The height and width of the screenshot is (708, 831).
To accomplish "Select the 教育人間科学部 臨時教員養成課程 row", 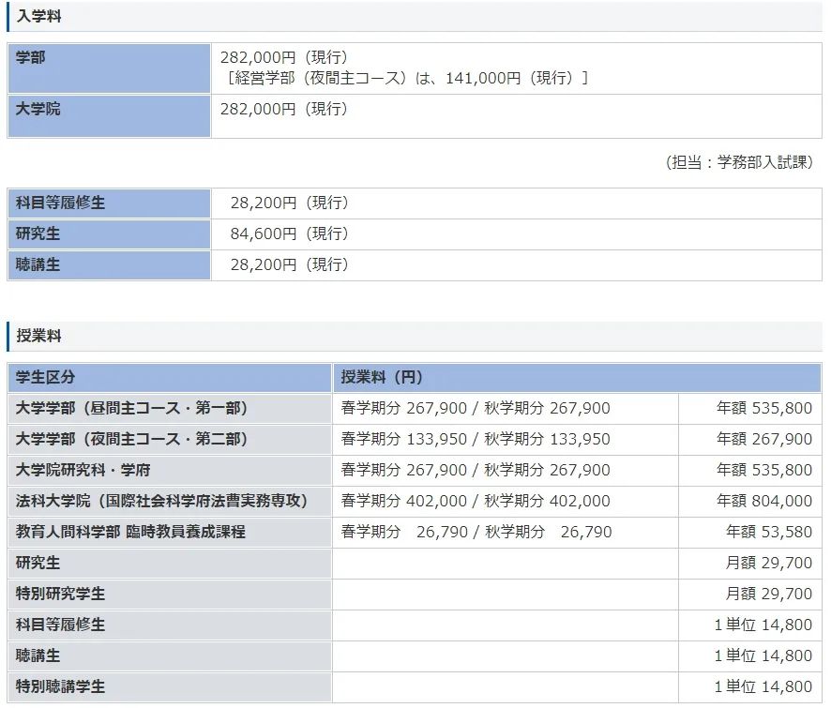I will pyautogui.click(x=131, y=532).
